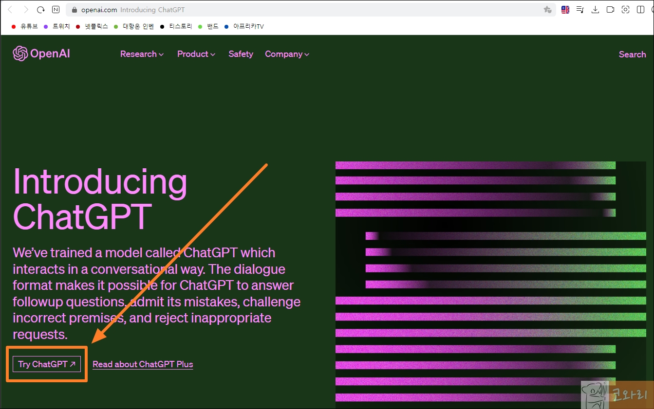
Task: Reload the page with the refresh icon
Action: [41, 10]
